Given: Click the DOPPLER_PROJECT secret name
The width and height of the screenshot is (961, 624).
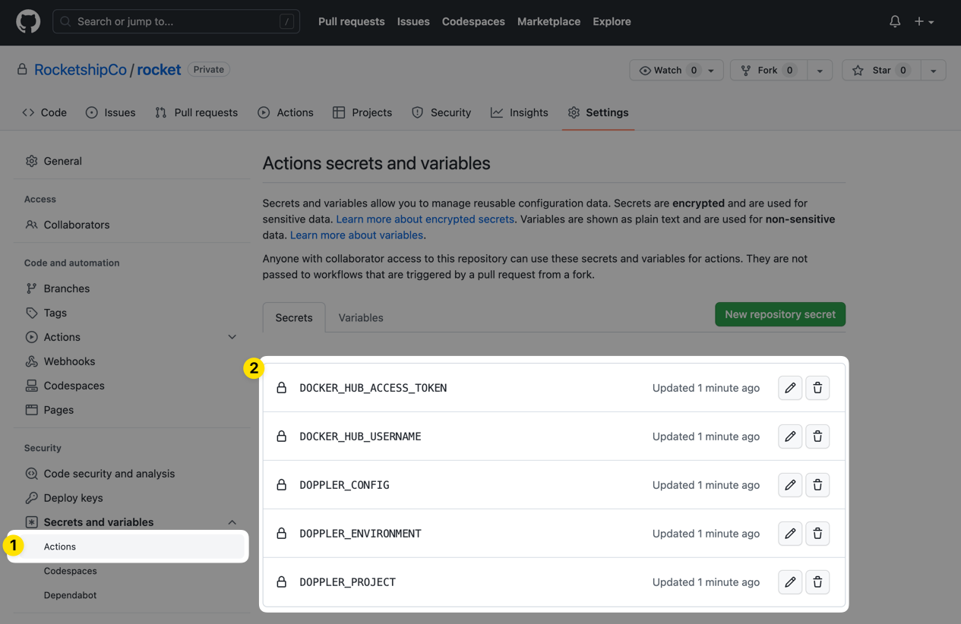Looking at the screenshot, I should pos(347,582).
